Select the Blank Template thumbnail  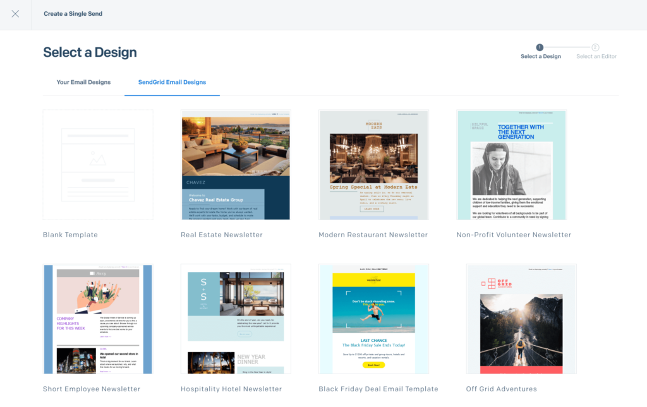[x=97, y=165]
